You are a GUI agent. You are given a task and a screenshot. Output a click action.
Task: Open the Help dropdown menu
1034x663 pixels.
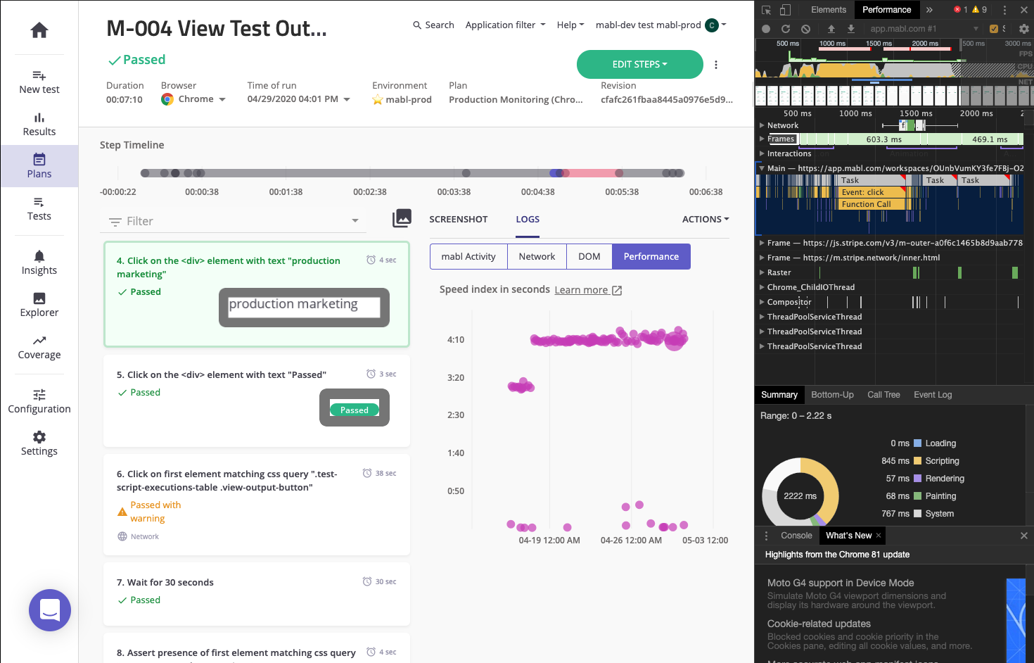[x=570, y=25]
